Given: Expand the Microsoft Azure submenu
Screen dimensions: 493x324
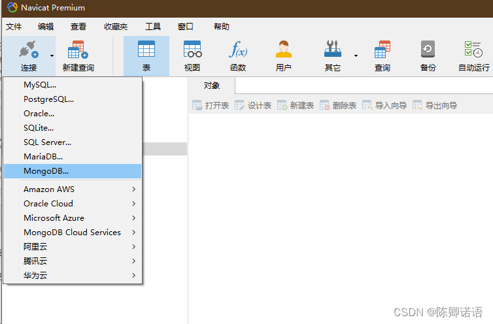Looking at the screenshot, I should [x=73, y=218].
